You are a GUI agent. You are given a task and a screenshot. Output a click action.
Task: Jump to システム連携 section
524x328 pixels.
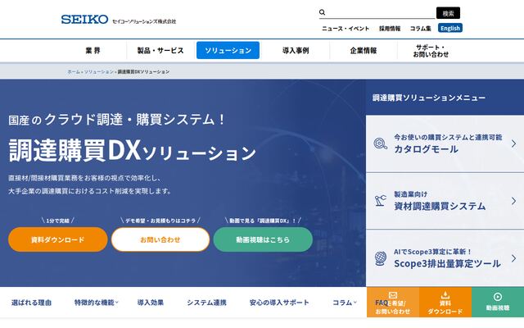coord(206,303)
